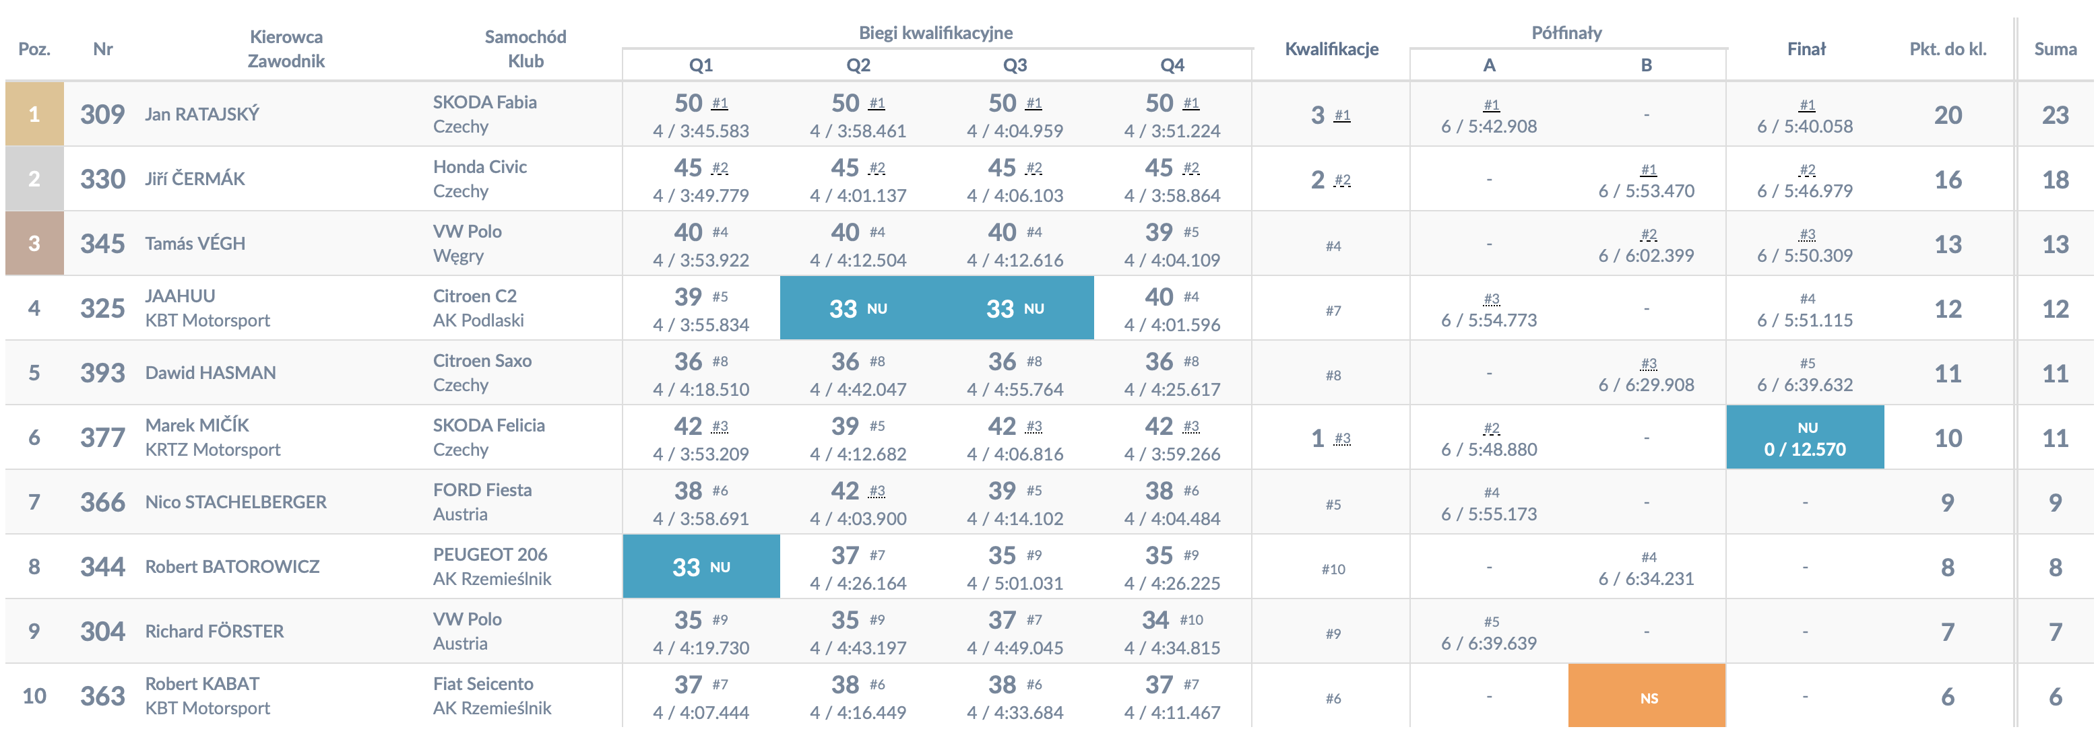Select the Biegi kwalifikacyjne header
This screenshot has width=2098, height=754.
point(935,32)
